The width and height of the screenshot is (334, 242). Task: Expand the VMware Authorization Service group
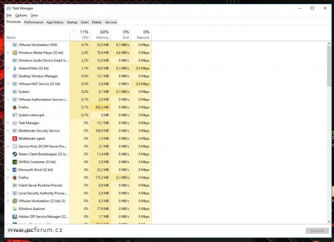click(x=8, y=100)
